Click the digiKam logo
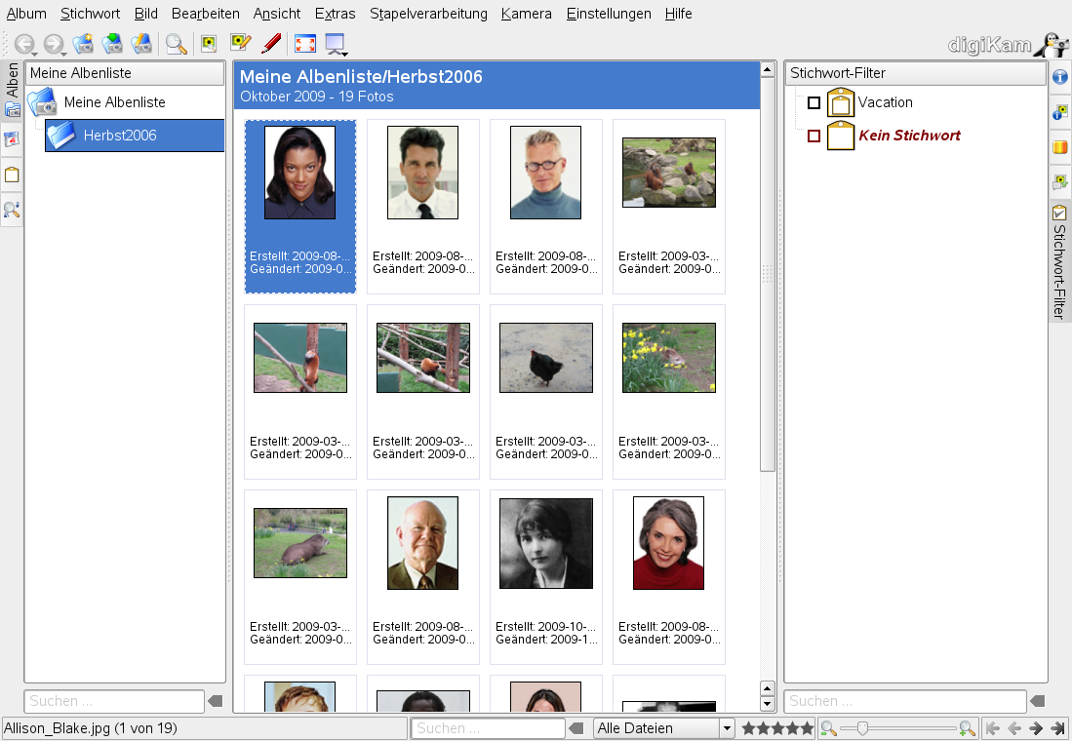The width and height of the screenshot is (1072, 741). click(1008, 45)
